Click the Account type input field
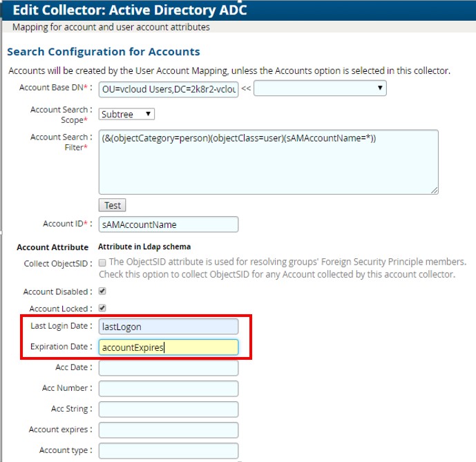Screen dimensions: 476x462 169,451
